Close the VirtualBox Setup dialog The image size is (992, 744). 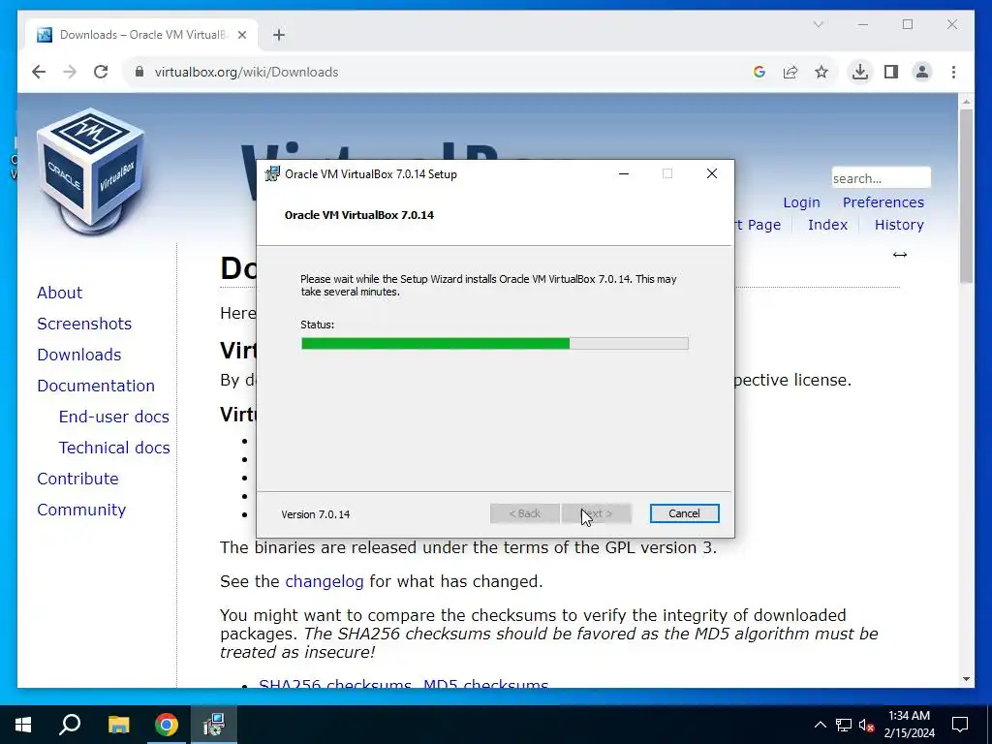point(712,174)
